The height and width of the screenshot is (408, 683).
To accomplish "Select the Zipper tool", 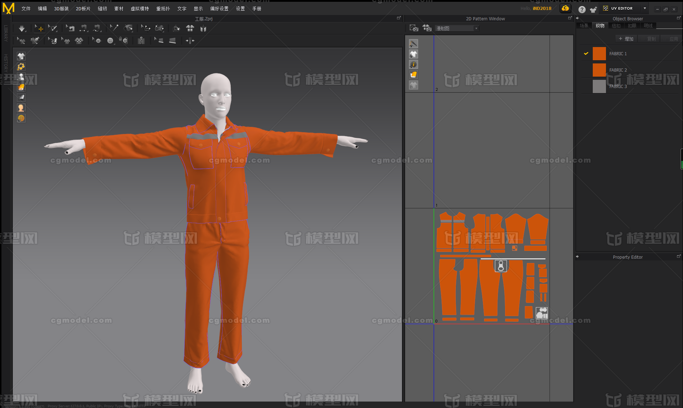I will point(141,41).
